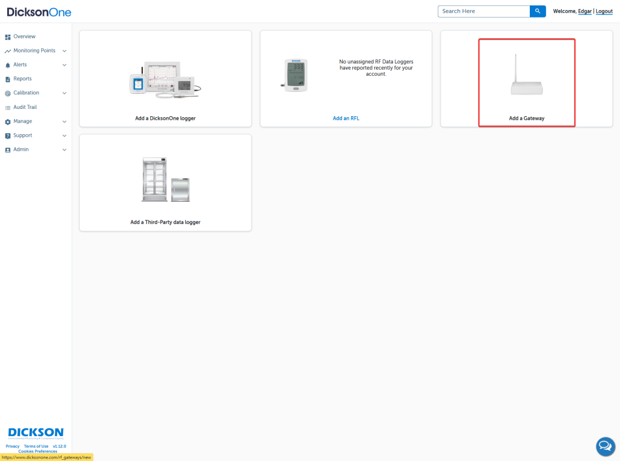This screenshot has height=461, width=620.
Task: Click the Add an RFL link
Action: point(346,119)
